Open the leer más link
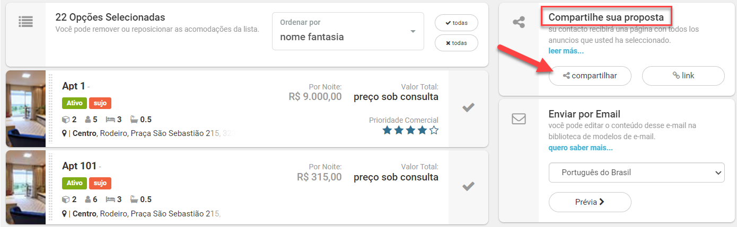This screenshot has height=227, width=737. pyautogui.click(x=566, y=51)
